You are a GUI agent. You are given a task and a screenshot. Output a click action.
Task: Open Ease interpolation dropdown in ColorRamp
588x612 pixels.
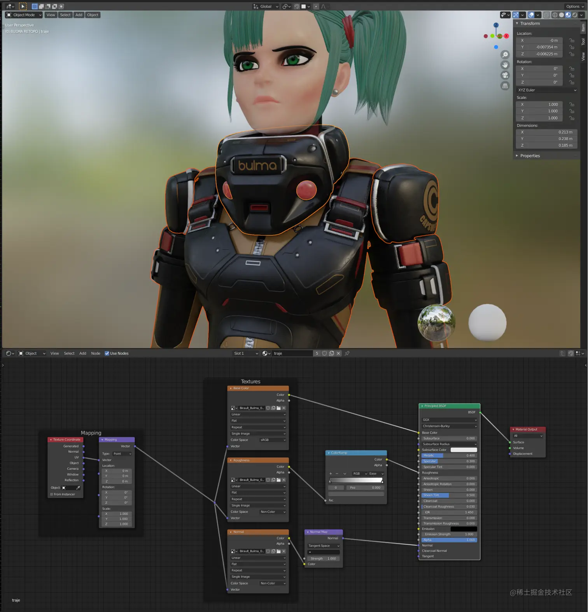coord(376,474)
